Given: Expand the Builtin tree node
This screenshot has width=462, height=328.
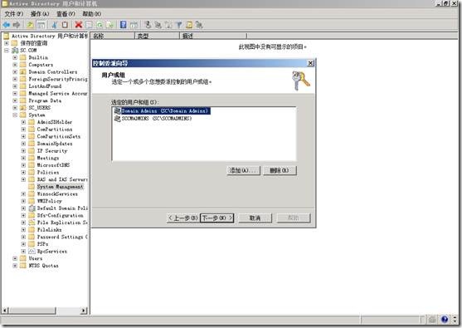Looking at the screenshot, I should [15, 57].
